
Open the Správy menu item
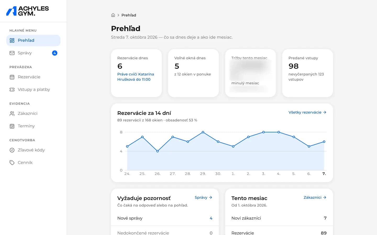(x=33, y=53)
